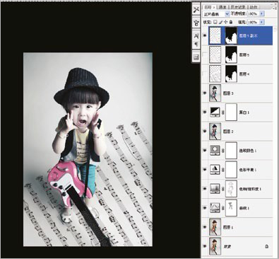Click the lock transparent pixels icon

click(x=215, y=22)
